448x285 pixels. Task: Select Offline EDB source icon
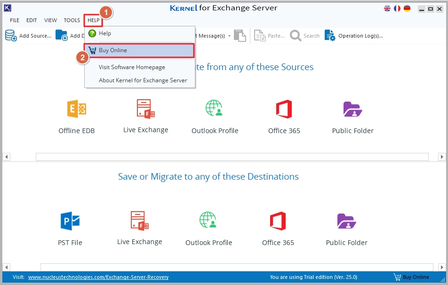tap(77, 109)
